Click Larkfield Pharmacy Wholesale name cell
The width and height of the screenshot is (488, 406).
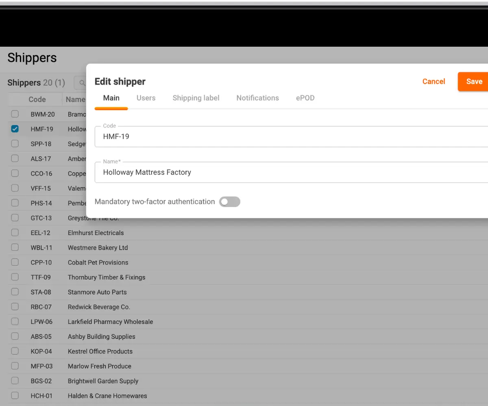(x=111, y=322)
